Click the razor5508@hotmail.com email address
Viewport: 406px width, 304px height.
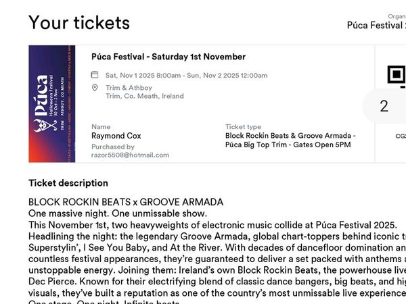(130, 155)
